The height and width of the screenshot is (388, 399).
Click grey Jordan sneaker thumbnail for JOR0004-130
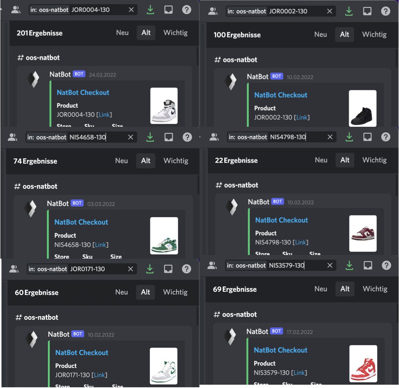(x=164, y=106)
